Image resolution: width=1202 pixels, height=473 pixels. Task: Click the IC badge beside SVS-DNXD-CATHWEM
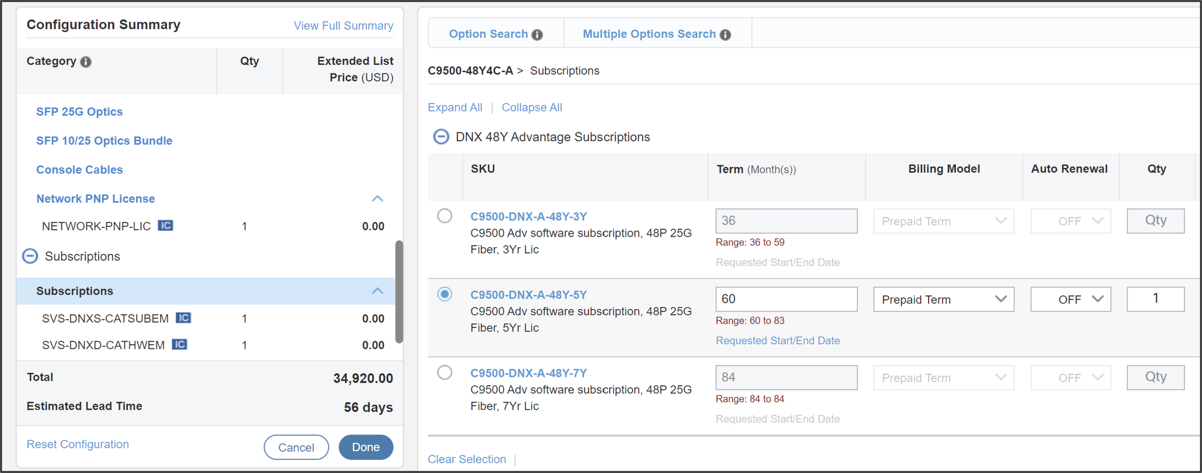click(x=179, y=344)
